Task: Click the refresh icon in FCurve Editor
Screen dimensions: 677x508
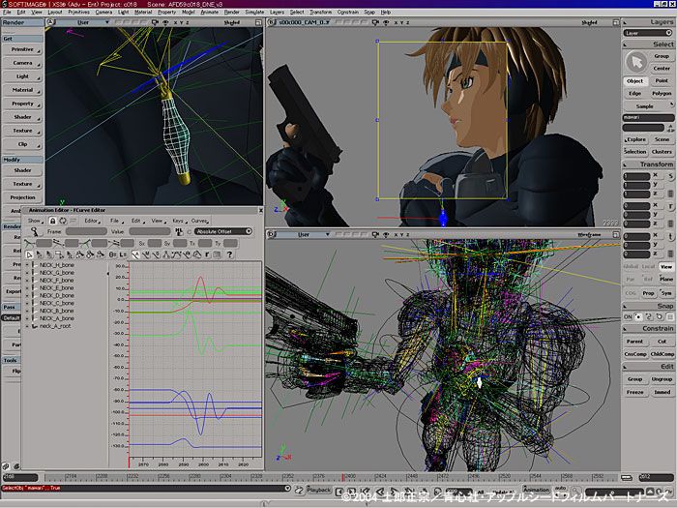Action: (63, 221)
